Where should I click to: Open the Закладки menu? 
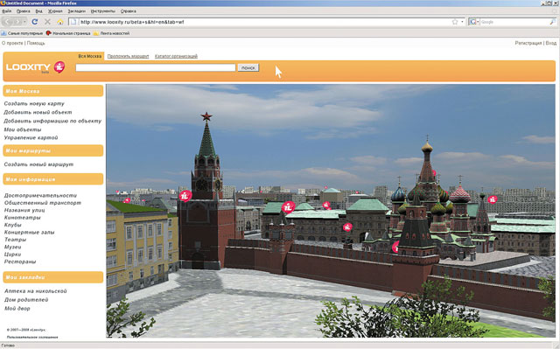point(76,11)
